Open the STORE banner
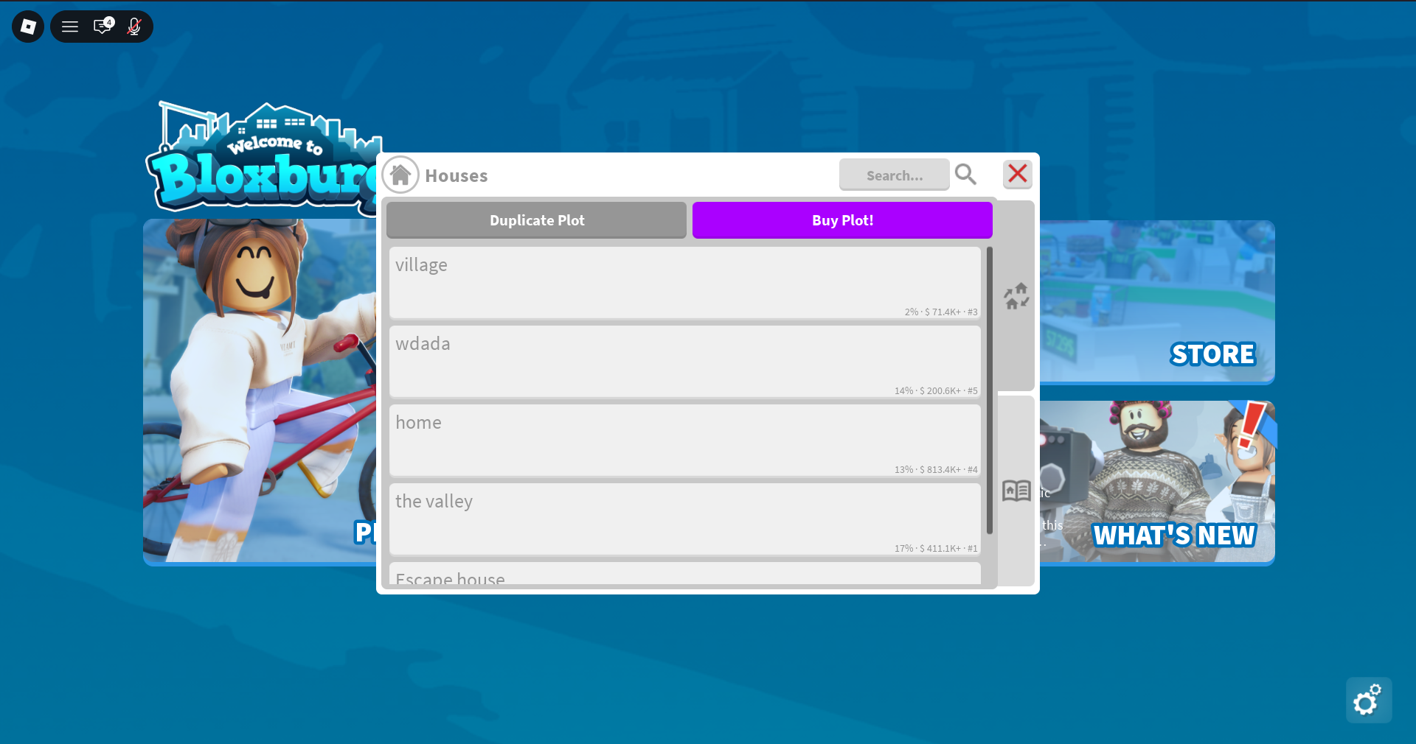The image size is (1416, 744). tap(1157, 302)
